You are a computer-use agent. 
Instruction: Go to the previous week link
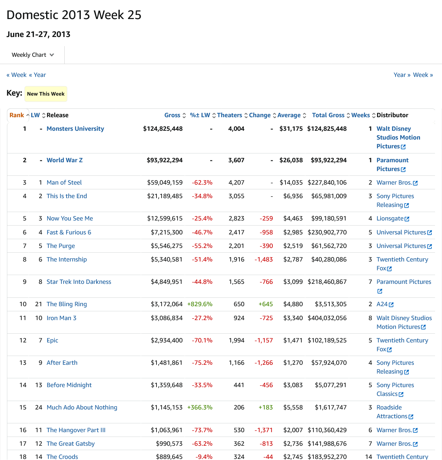[16, 75]
